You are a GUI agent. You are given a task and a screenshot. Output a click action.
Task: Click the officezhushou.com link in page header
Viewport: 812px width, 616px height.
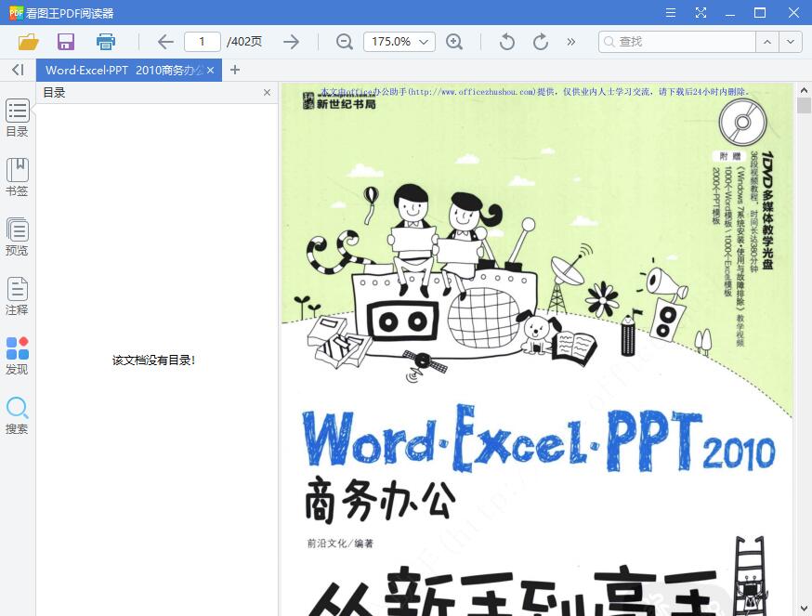[471, 92]
